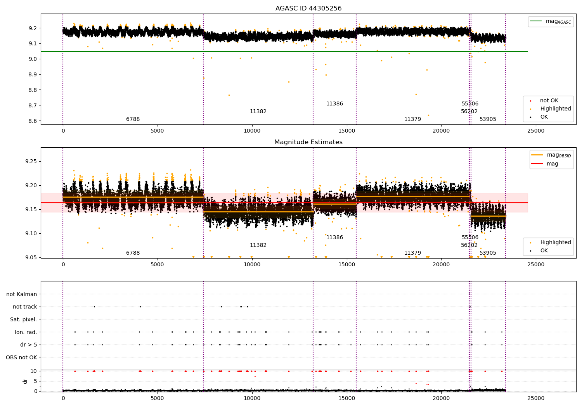
Task: Click the 'Sat. pixel.' row label
Action: point(24,320)
